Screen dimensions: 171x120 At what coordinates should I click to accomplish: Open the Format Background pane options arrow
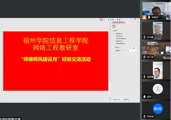click(133, 22)
